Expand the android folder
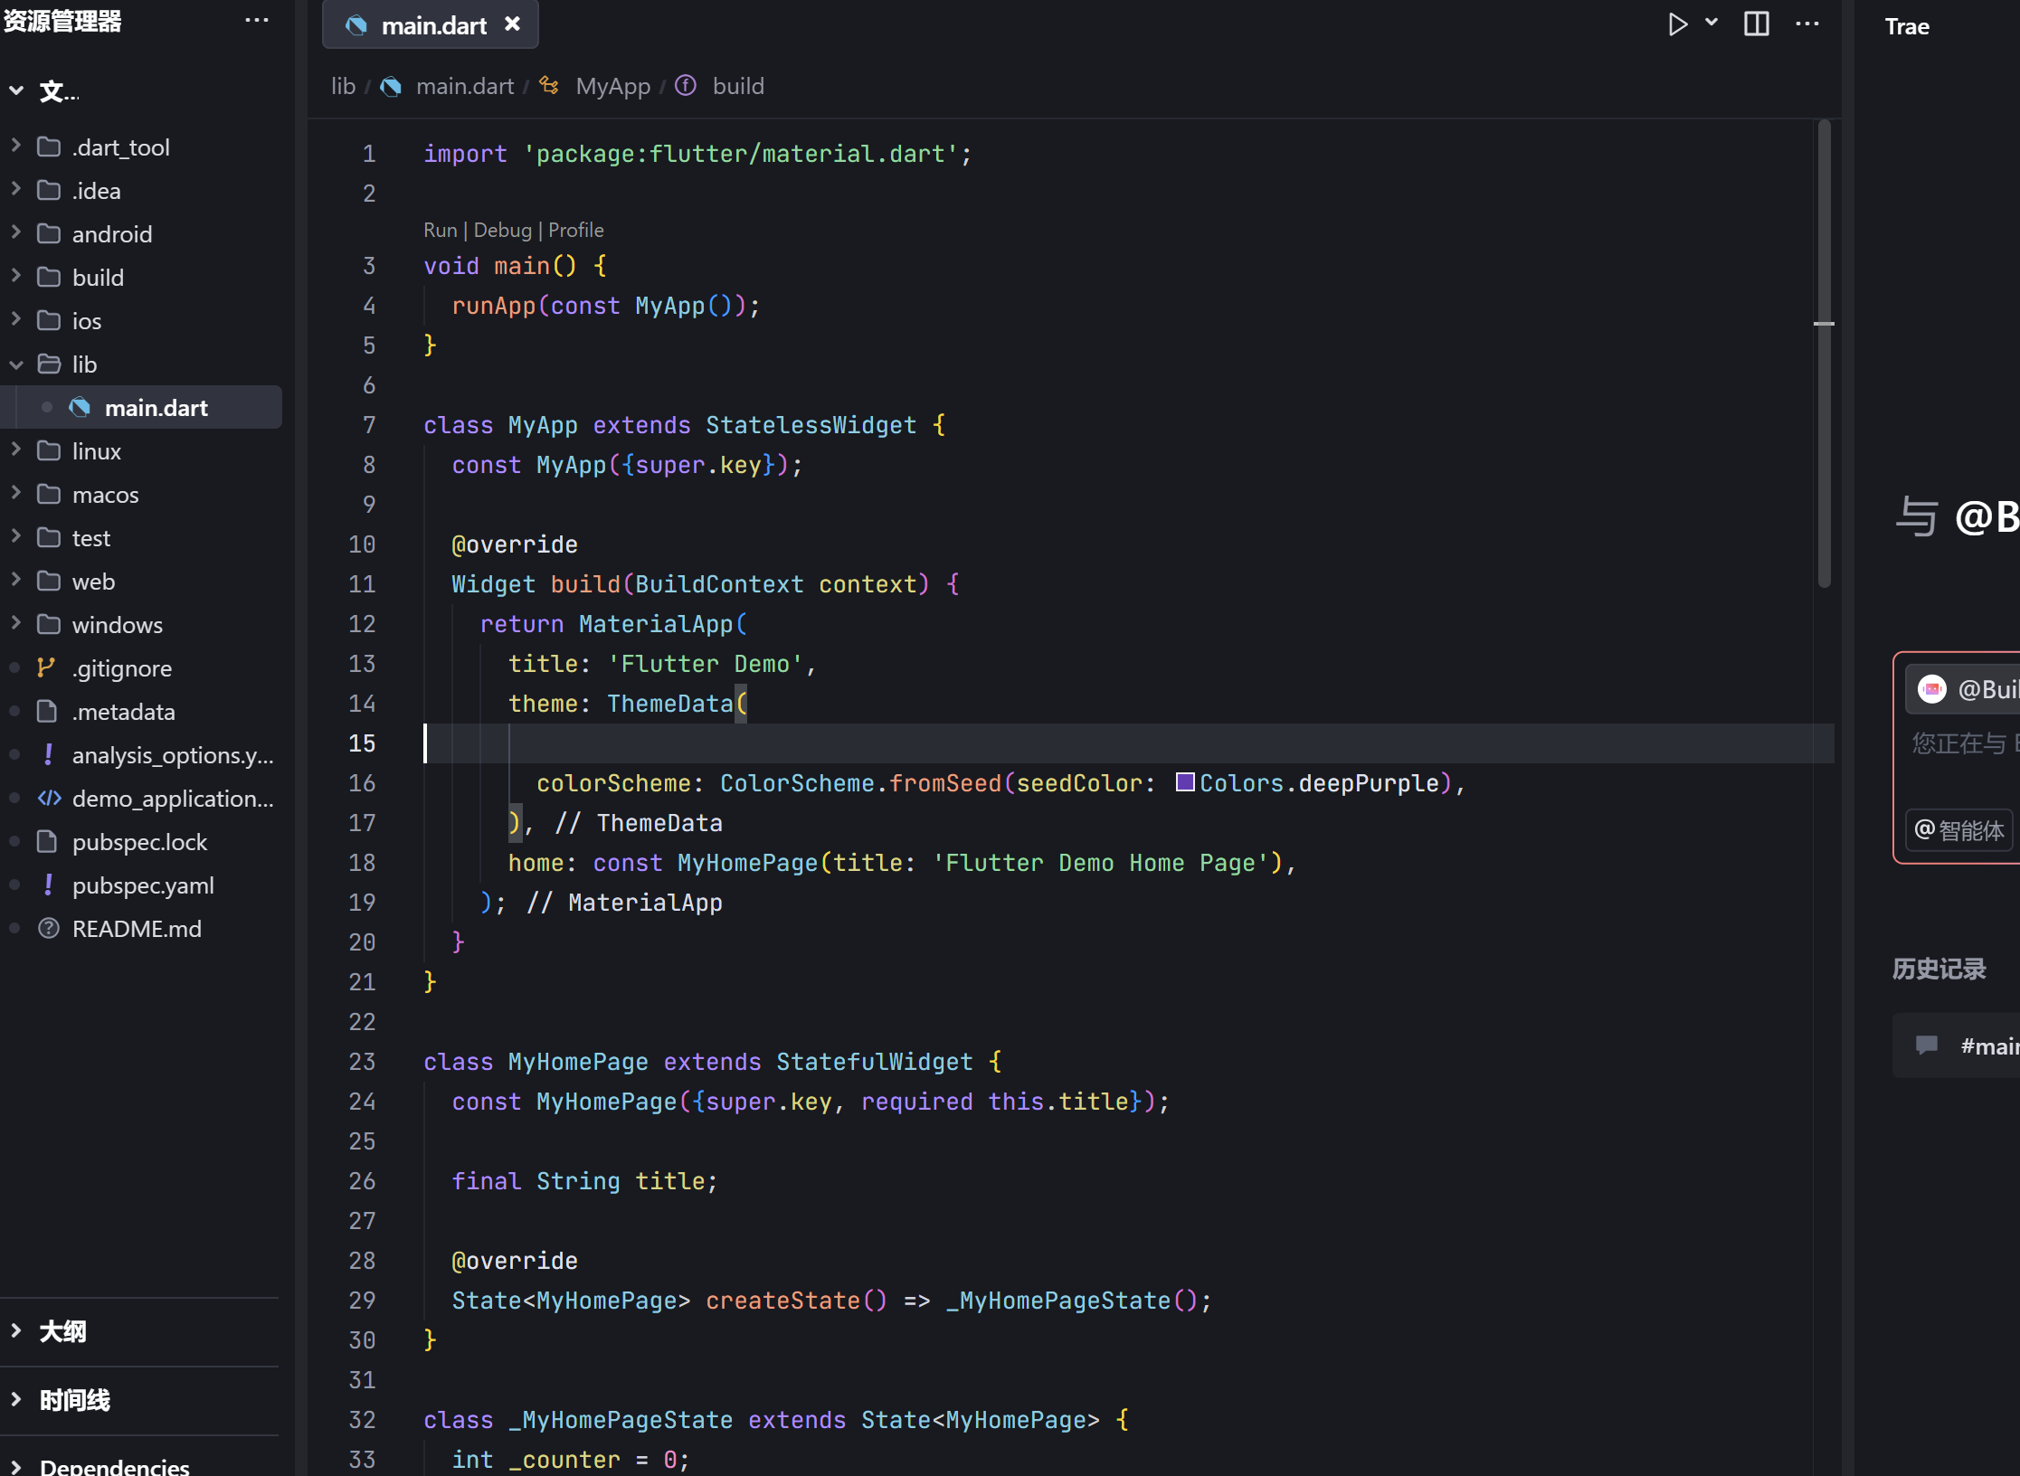 [112, 234]
